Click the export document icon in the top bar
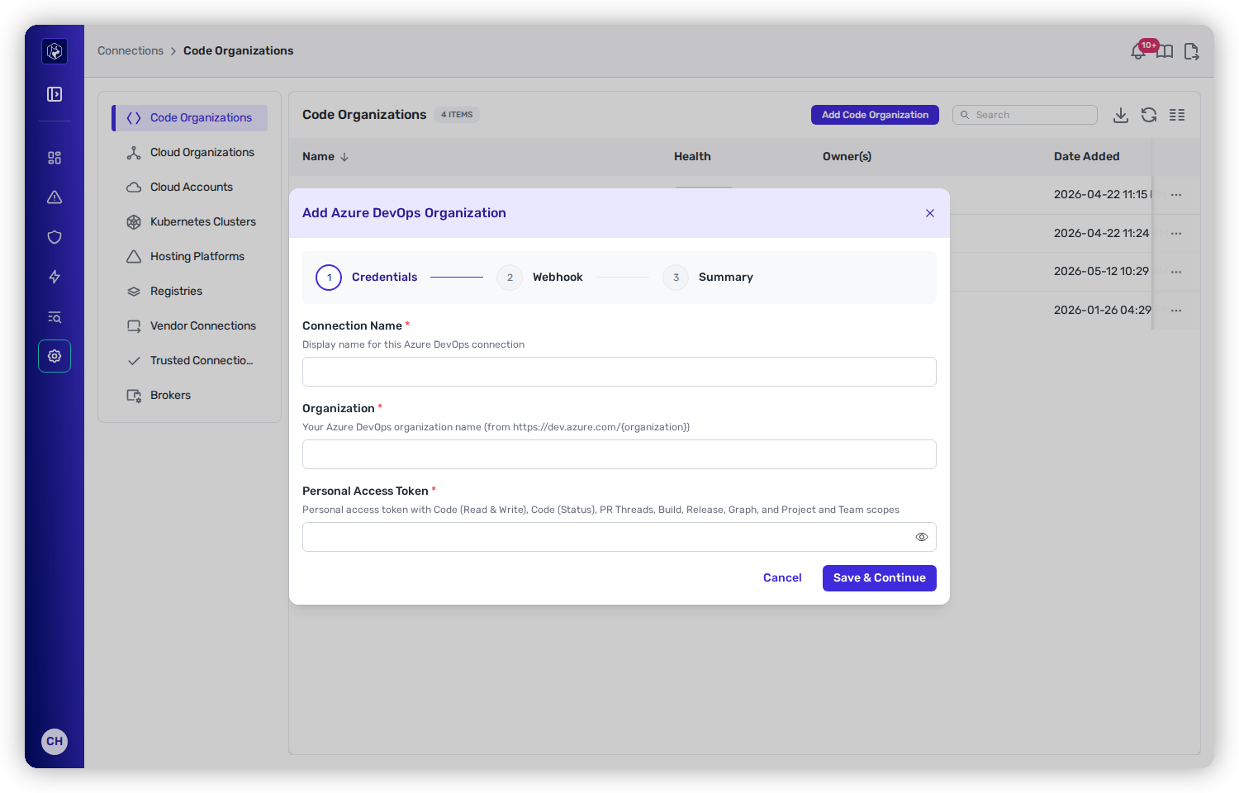 [1191, 51]
